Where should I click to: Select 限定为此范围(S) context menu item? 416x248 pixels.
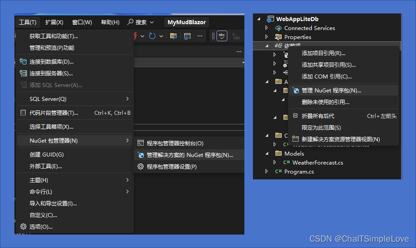click(344, 127)
